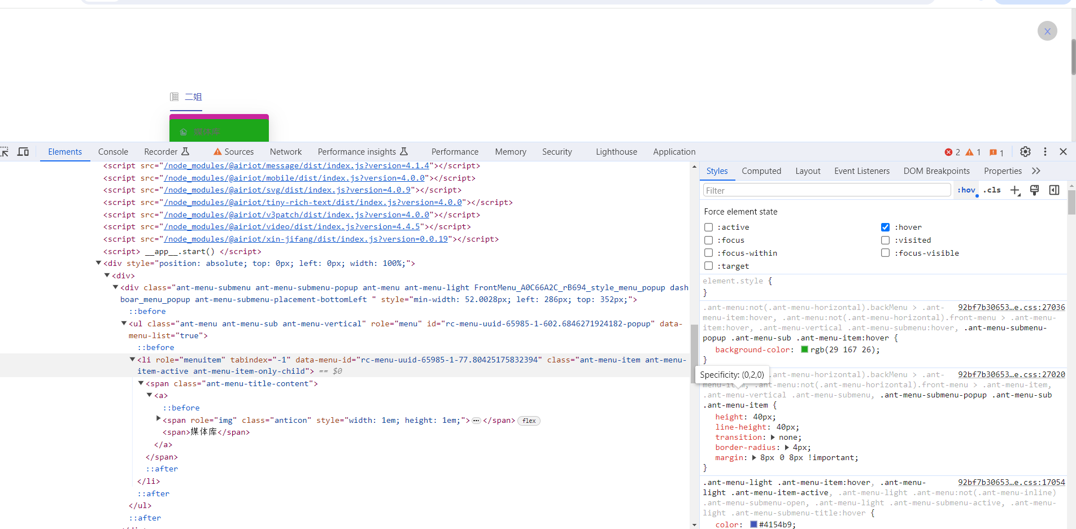
Task: Switch to the Console panel
Action: click(x=113, y=152)
